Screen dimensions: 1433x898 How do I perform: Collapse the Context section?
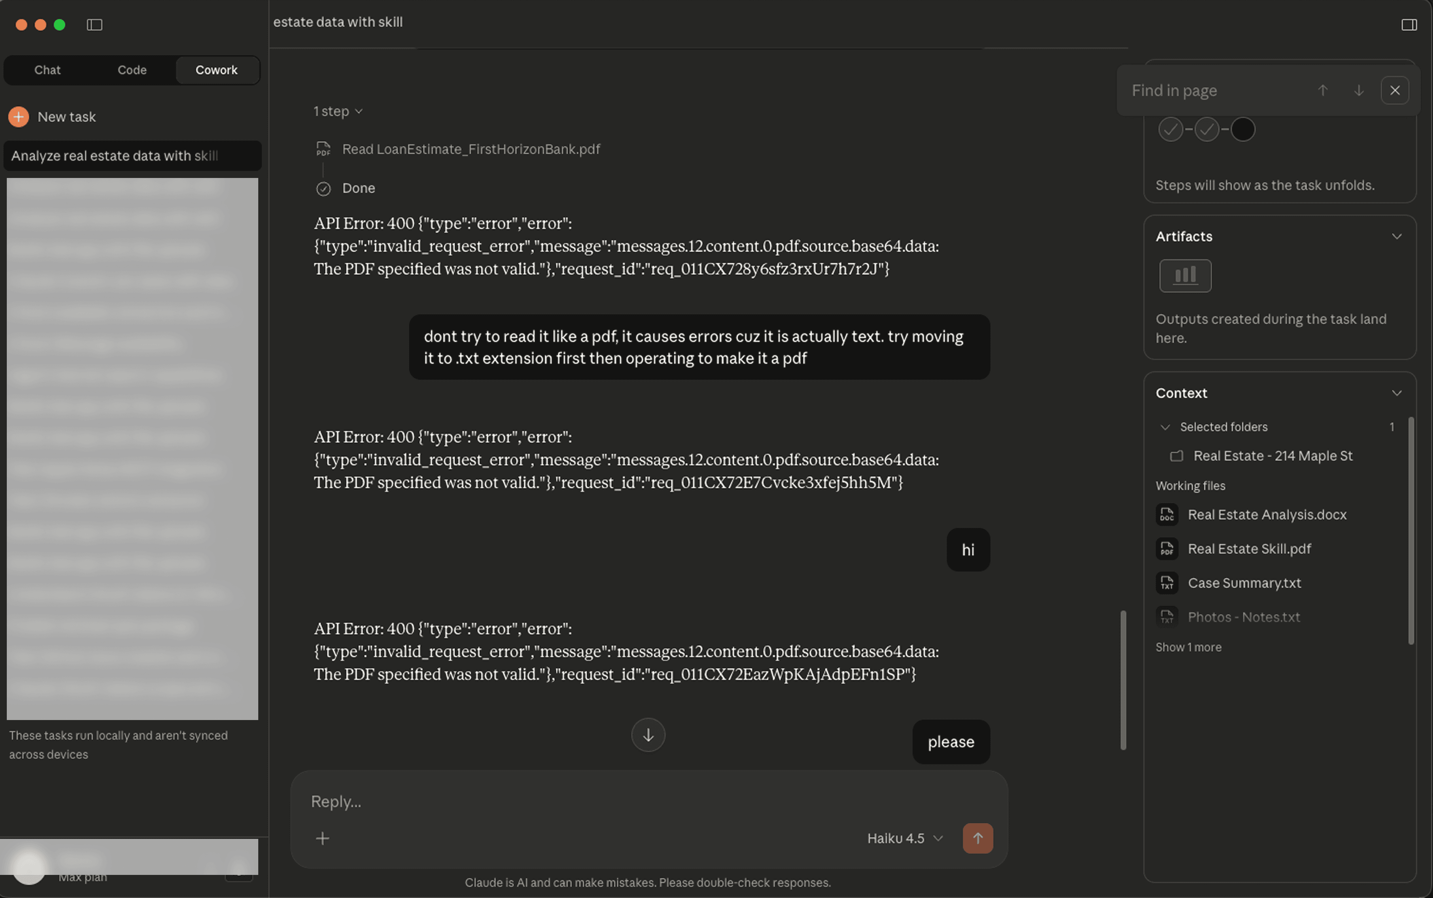[1397, 393]
